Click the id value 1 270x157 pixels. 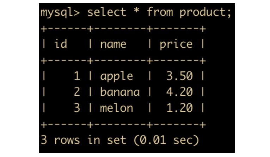77,76
